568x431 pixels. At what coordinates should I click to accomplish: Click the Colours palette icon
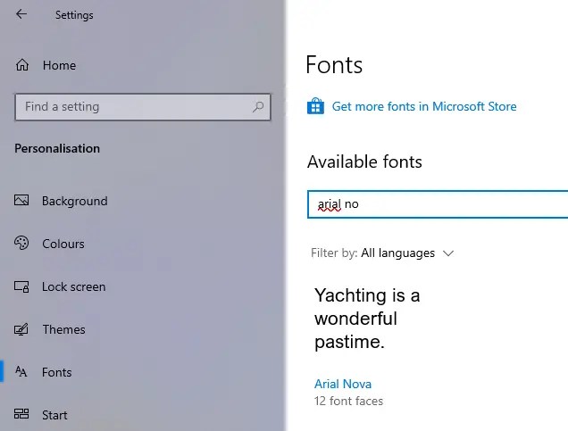point(21,243)
